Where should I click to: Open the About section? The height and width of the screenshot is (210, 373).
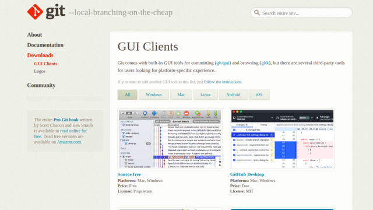pyautogui.click(x=34, y=35)
